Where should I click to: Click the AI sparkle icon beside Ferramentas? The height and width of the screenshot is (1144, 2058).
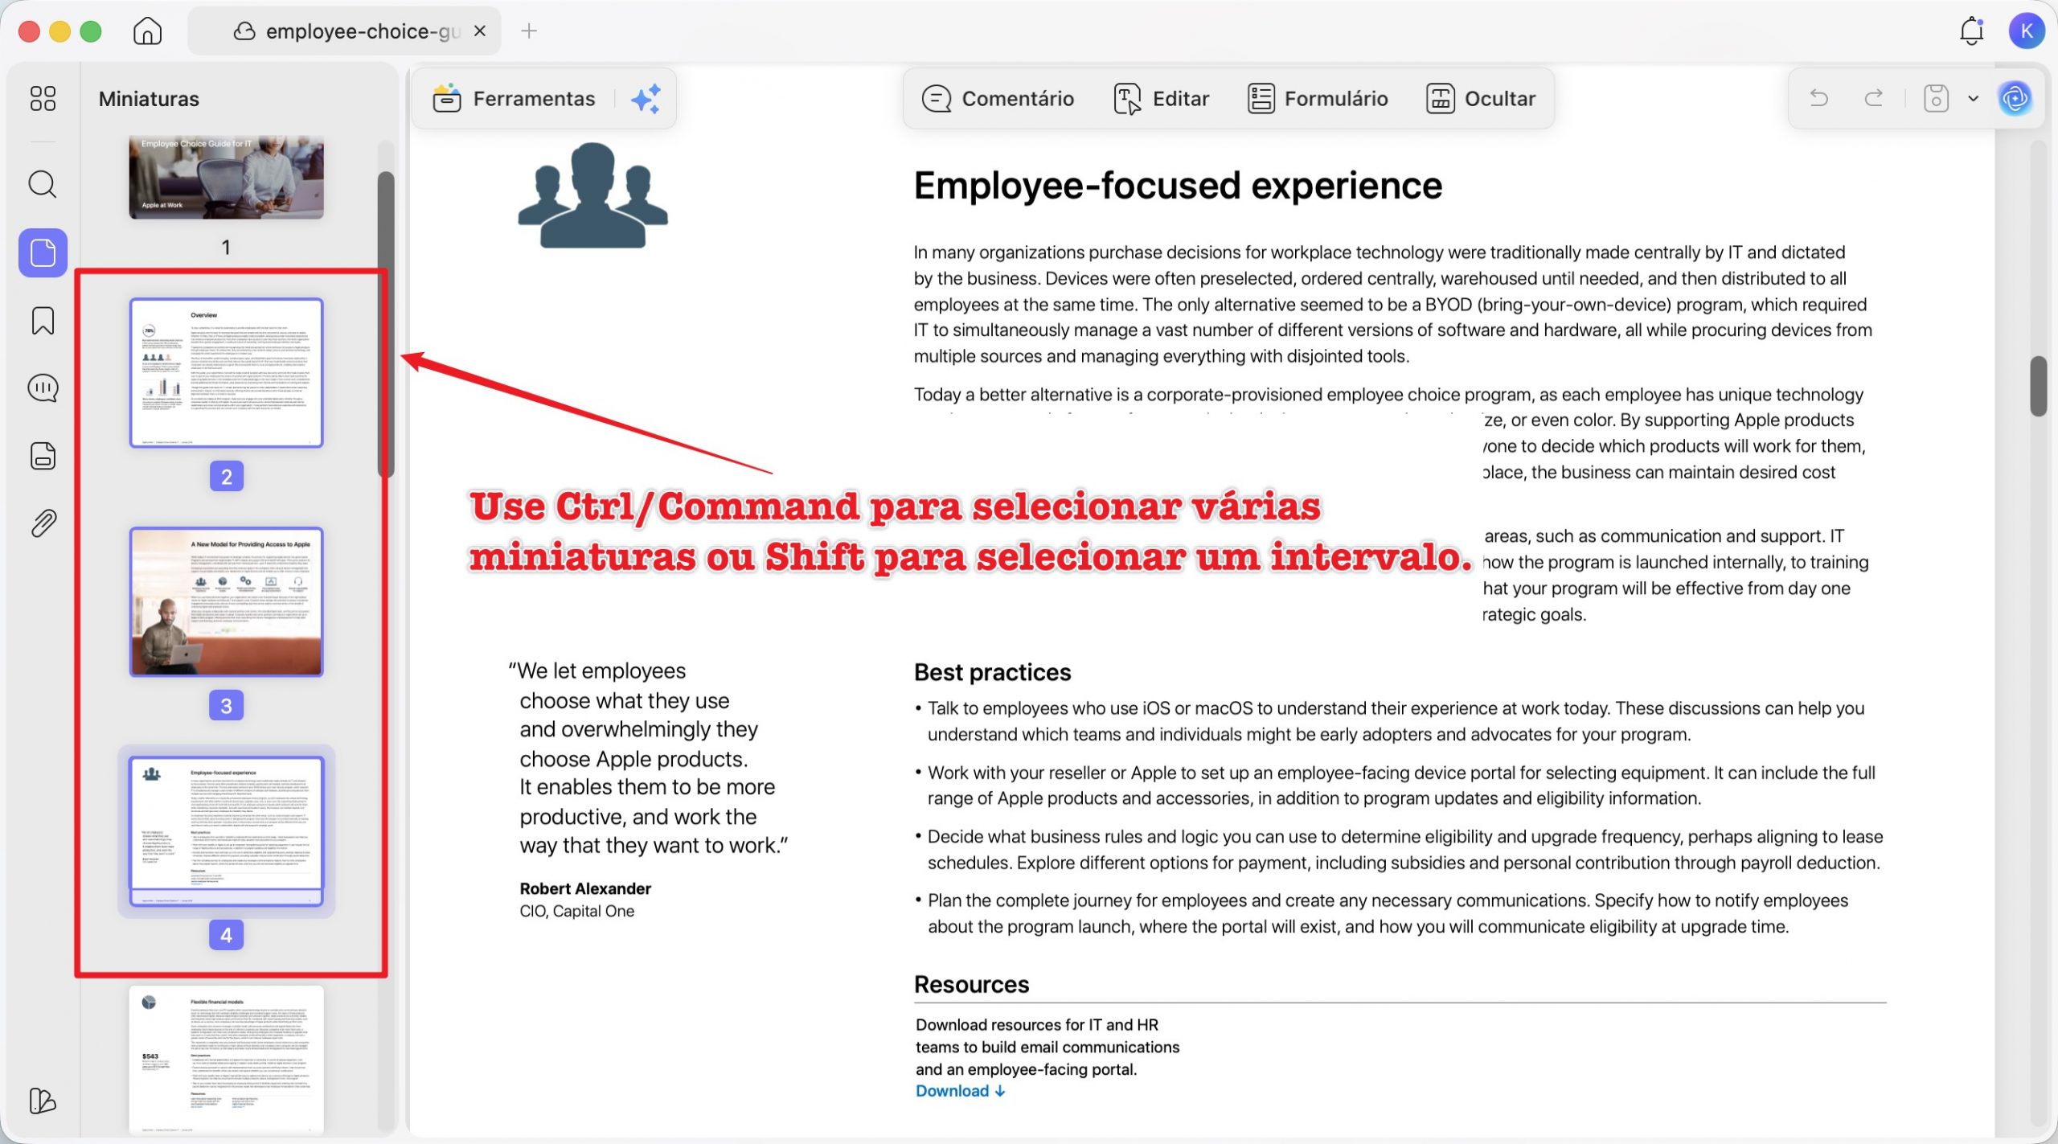646,99
